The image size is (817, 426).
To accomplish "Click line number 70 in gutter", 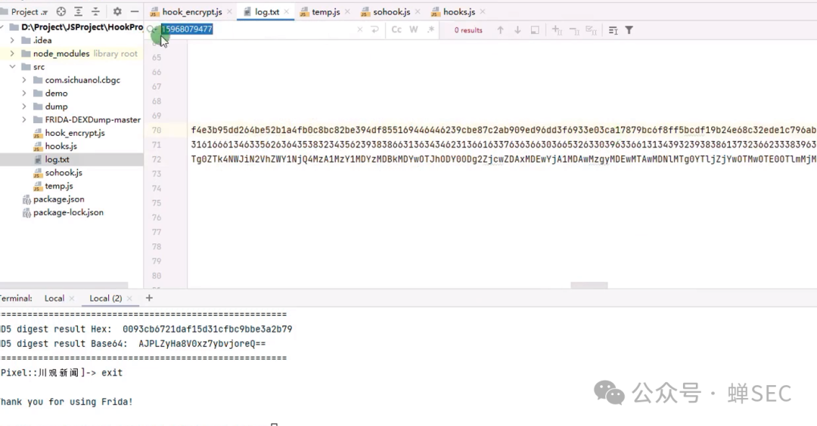I will (157, 130).
